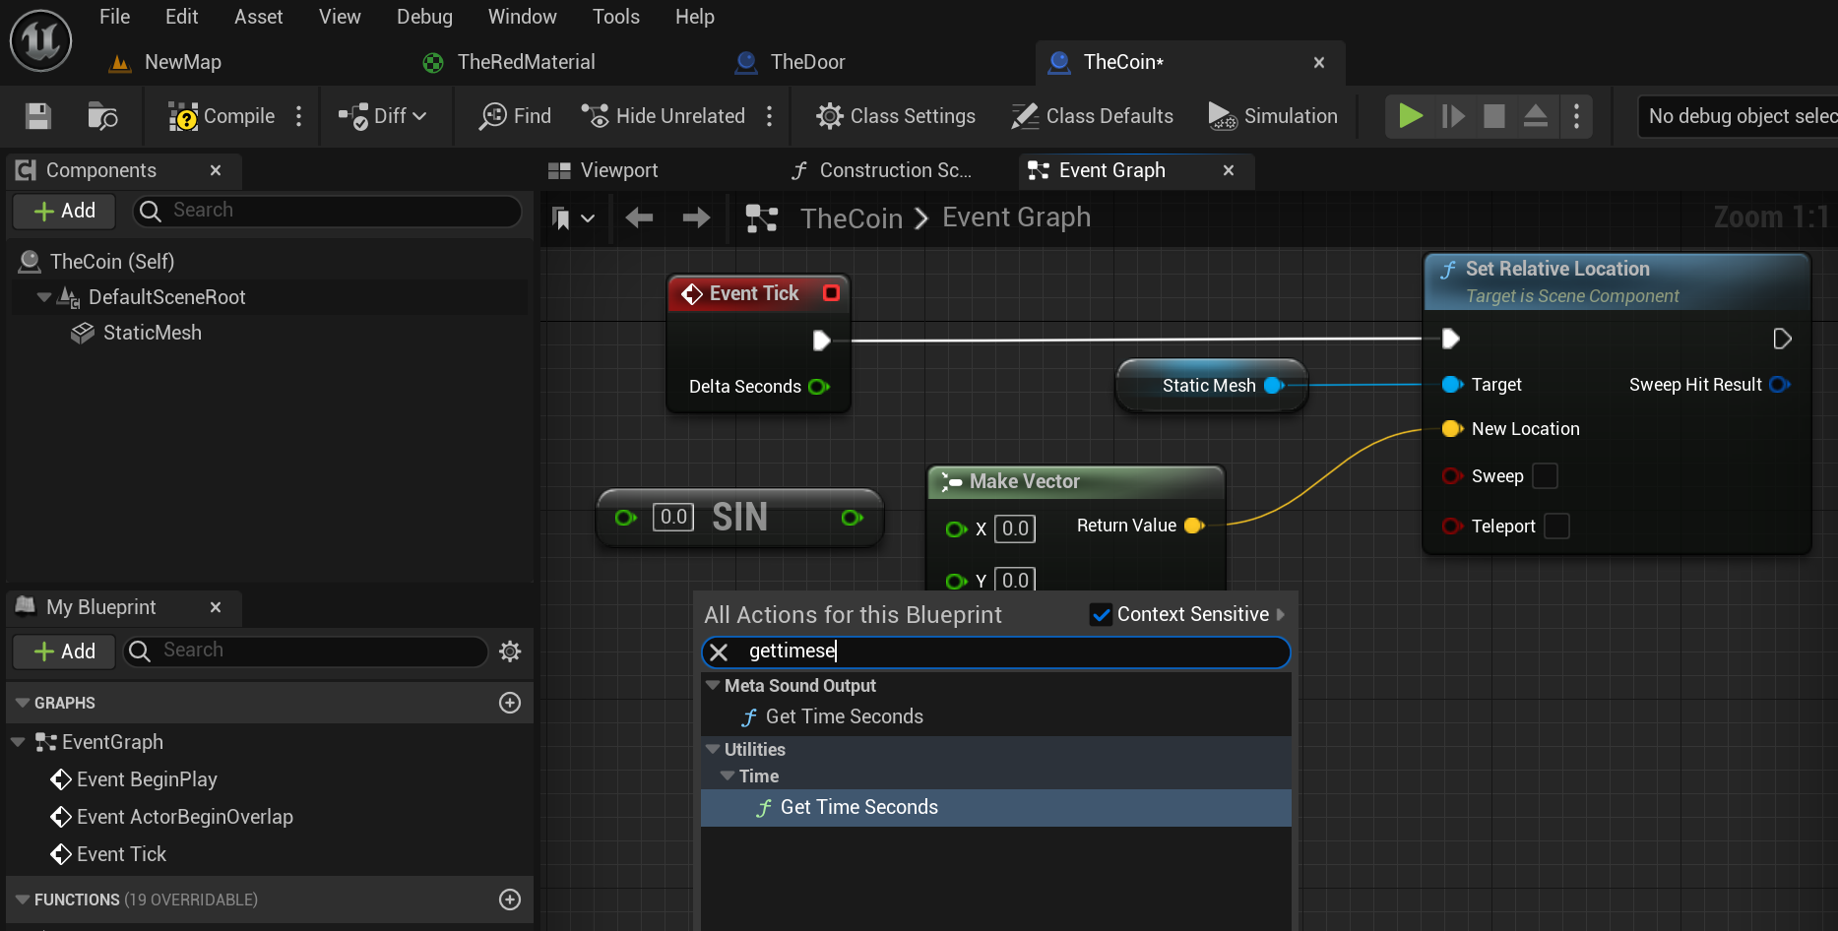This screenshot has width=1838, height=931.
Task: Open the File menu
Action: pos(115,17)
